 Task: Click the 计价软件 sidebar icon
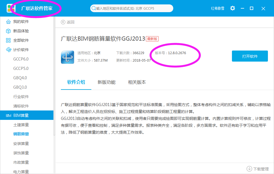click(8, 50)
